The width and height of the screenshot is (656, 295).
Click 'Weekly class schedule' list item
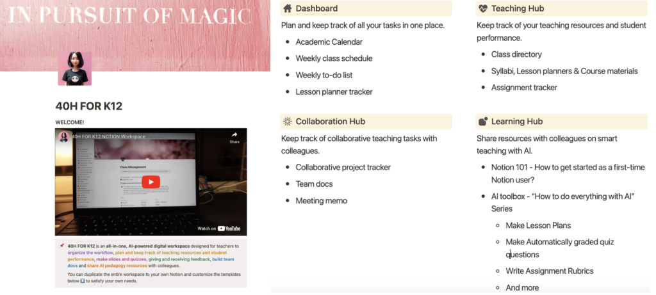click(x=334, y=58)
